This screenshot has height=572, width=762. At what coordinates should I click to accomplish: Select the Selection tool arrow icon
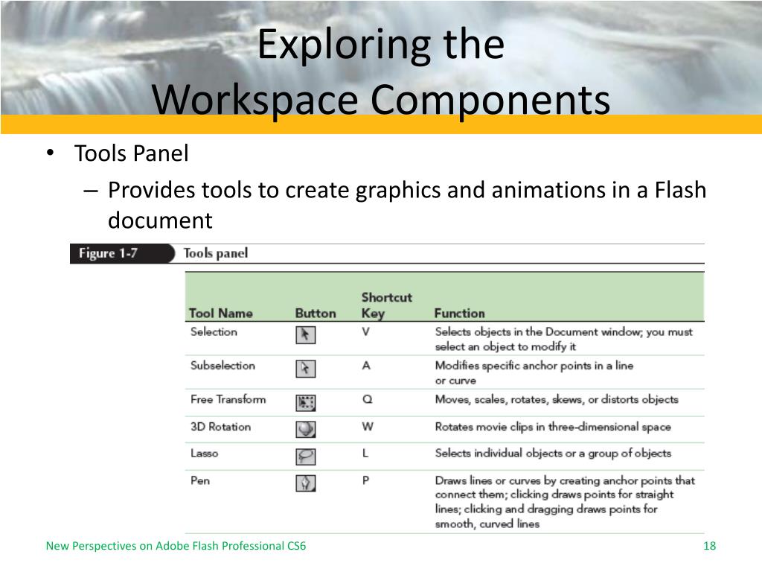click(306, 334)
